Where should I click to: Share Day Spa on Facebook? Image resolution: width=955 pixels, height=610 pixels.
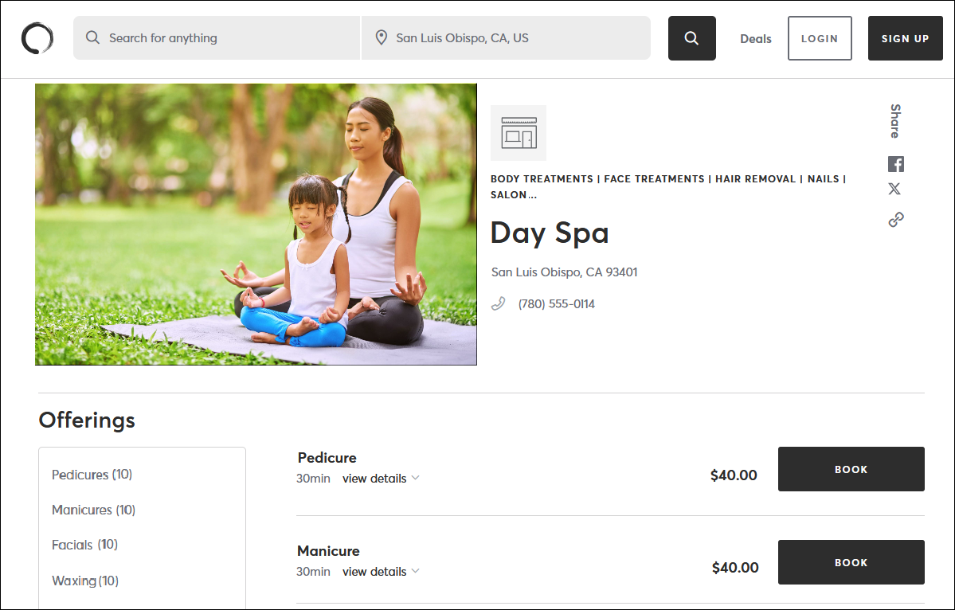pos(895,163)
